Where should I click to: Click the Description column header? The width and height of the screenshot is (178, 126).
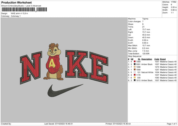click(x=147, y=59)
